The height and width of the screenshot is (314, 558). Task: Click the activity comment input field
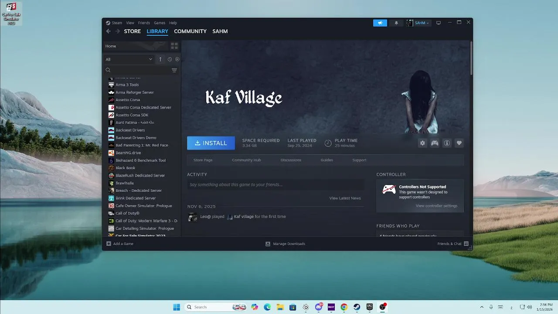coord(276,185)
